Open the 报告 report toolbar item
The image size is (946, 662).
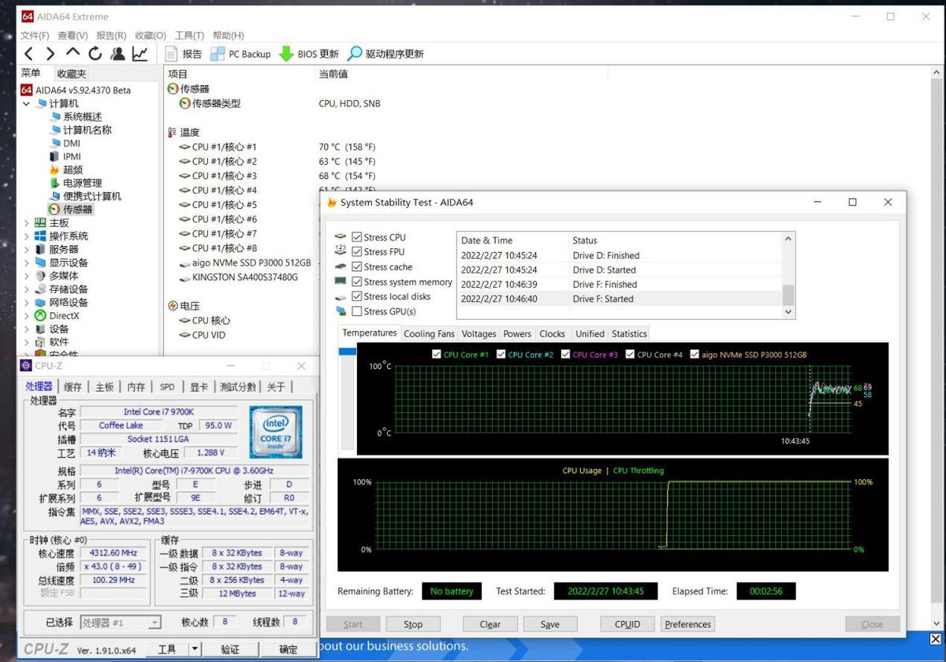(184, 54)
